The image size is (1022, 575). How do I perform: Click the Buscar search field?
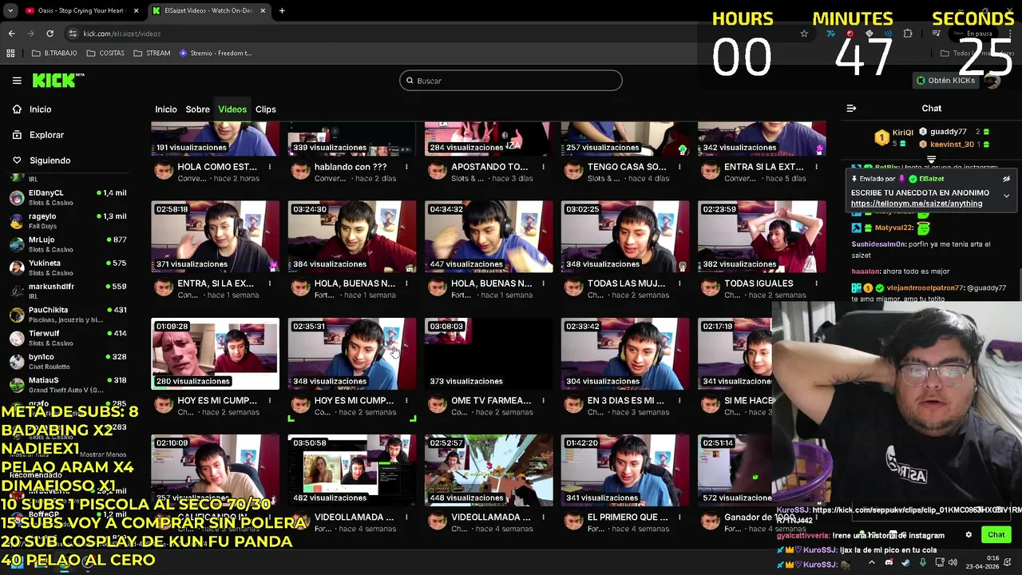pos(511,81)
